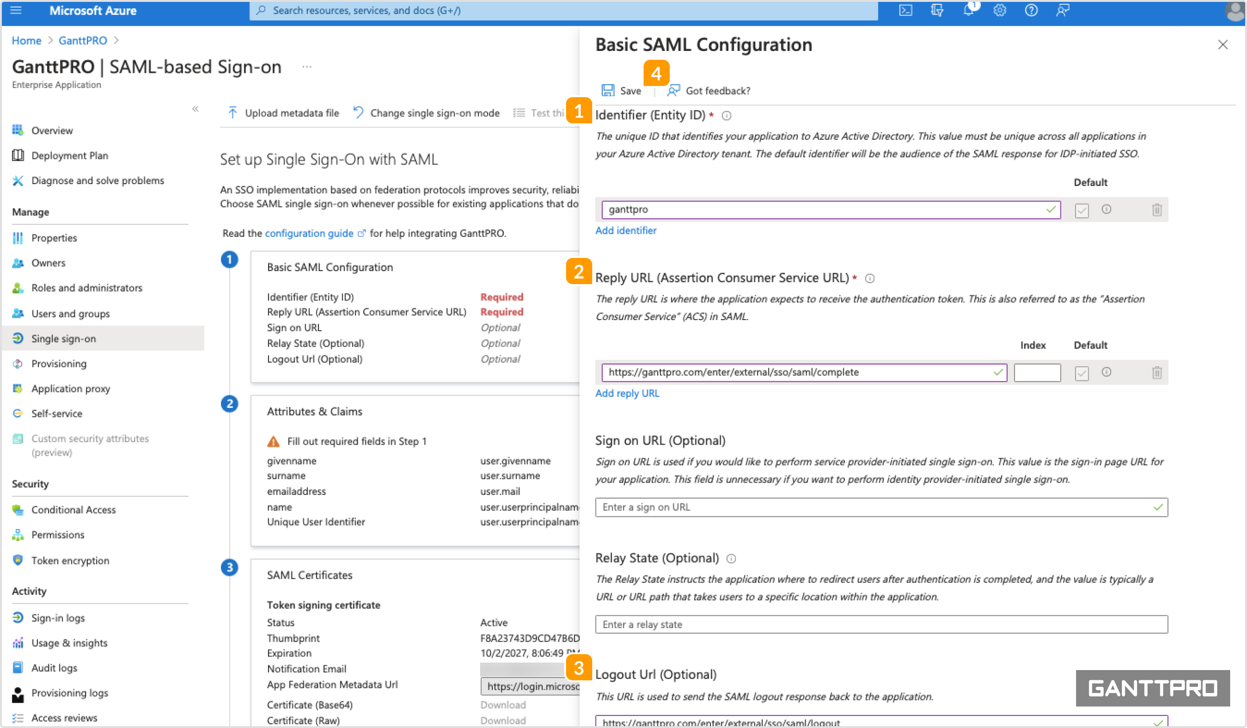Open Sign-in logs under Activity
Image resolution: width=1247 pixels, height=728 pixels.
pos(58,618)
